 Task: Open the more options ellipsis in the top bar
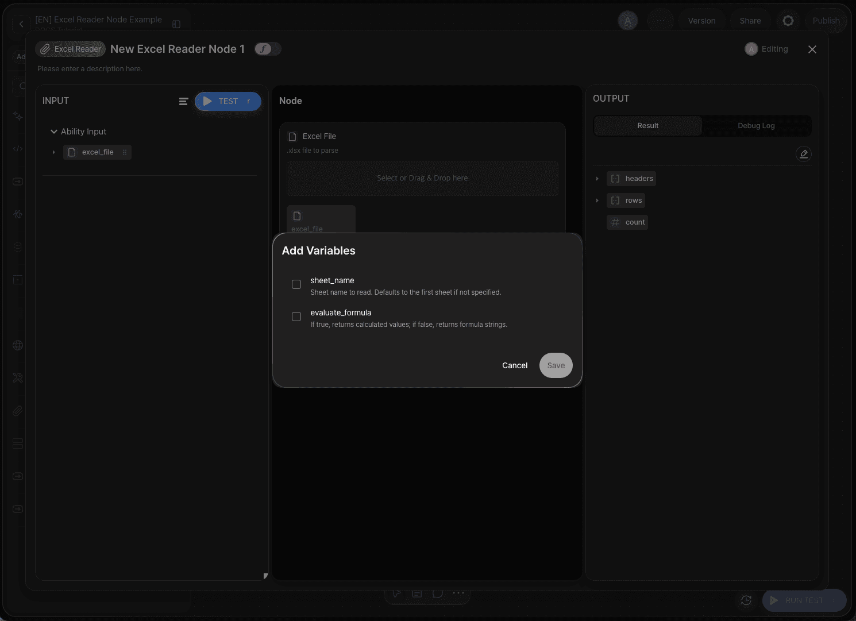tap(661, 21)
